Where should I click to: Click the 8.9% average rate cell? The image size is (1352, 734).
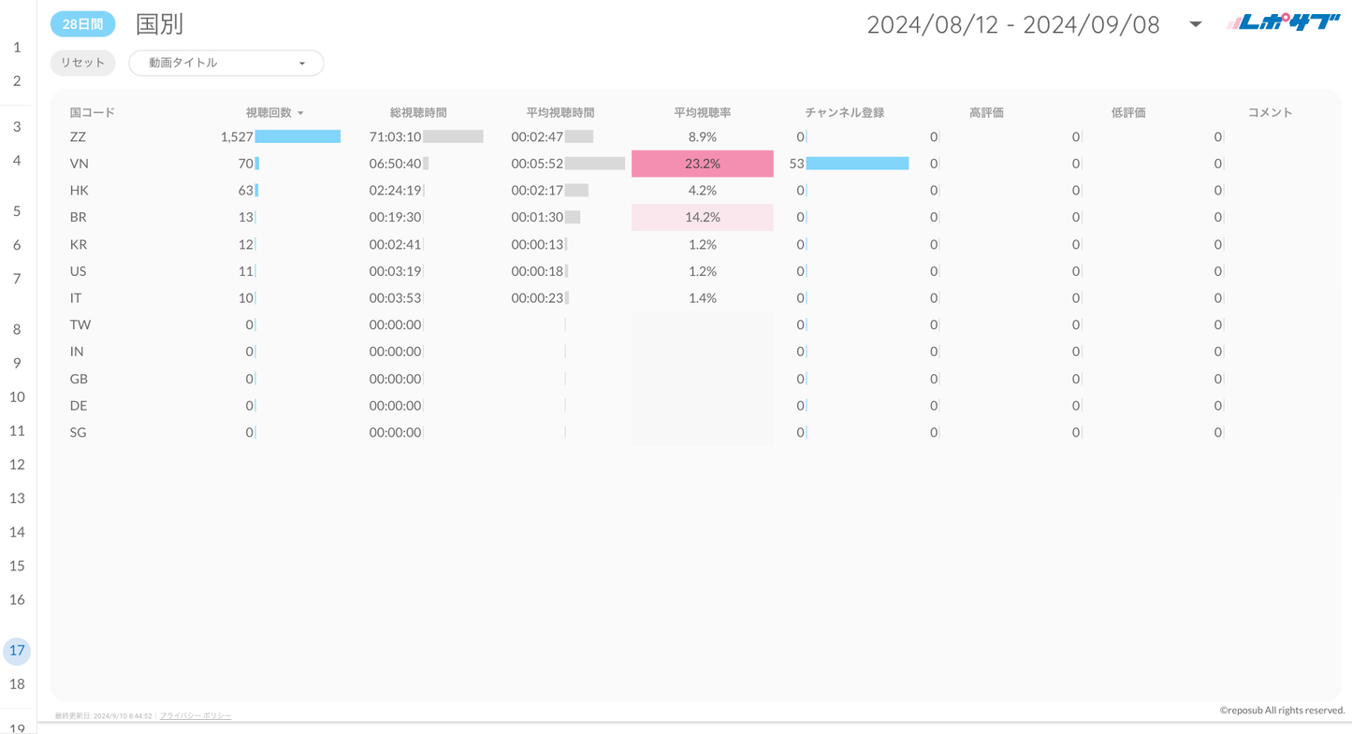(x=703, y=137)
